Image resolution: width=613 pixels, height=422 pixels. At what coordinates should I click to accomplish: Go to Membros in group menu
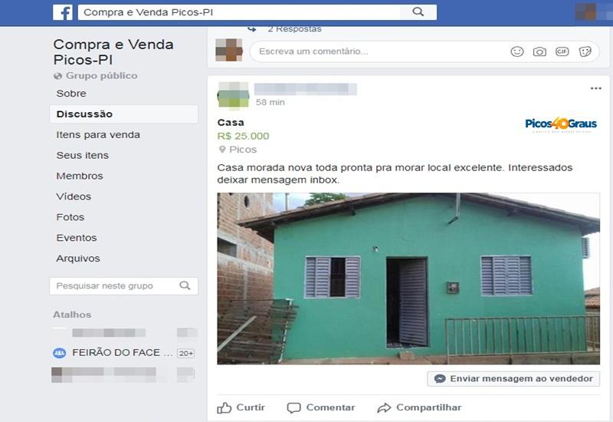[80, 176]
